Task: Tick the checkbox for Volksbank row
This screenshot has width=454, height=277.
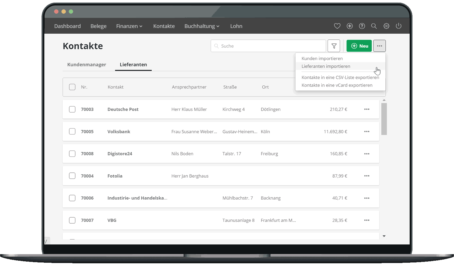Action: tap(72, 132)
